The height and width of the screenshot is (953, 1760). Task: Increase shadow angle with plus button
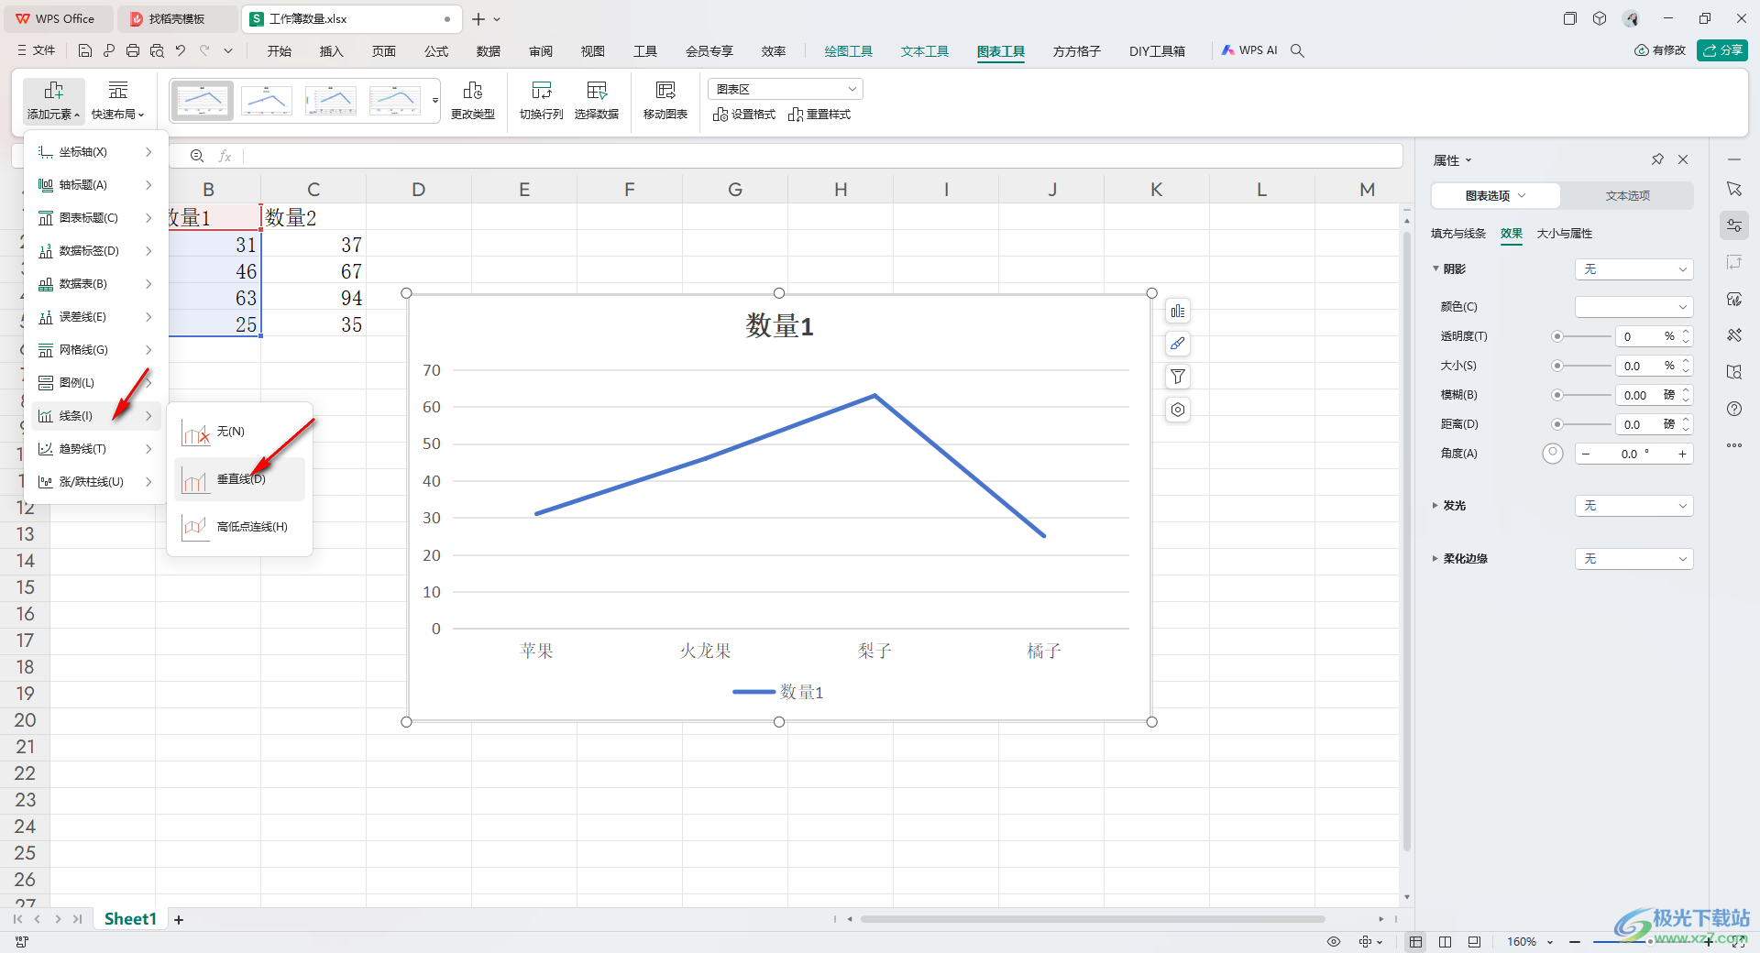point(1682,455)
